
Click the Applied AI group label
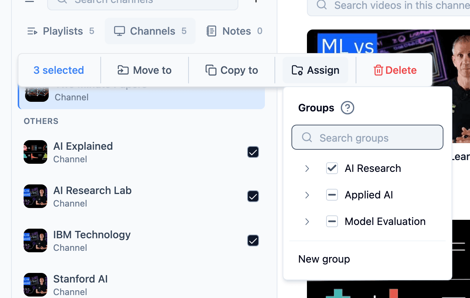[369, 195]
